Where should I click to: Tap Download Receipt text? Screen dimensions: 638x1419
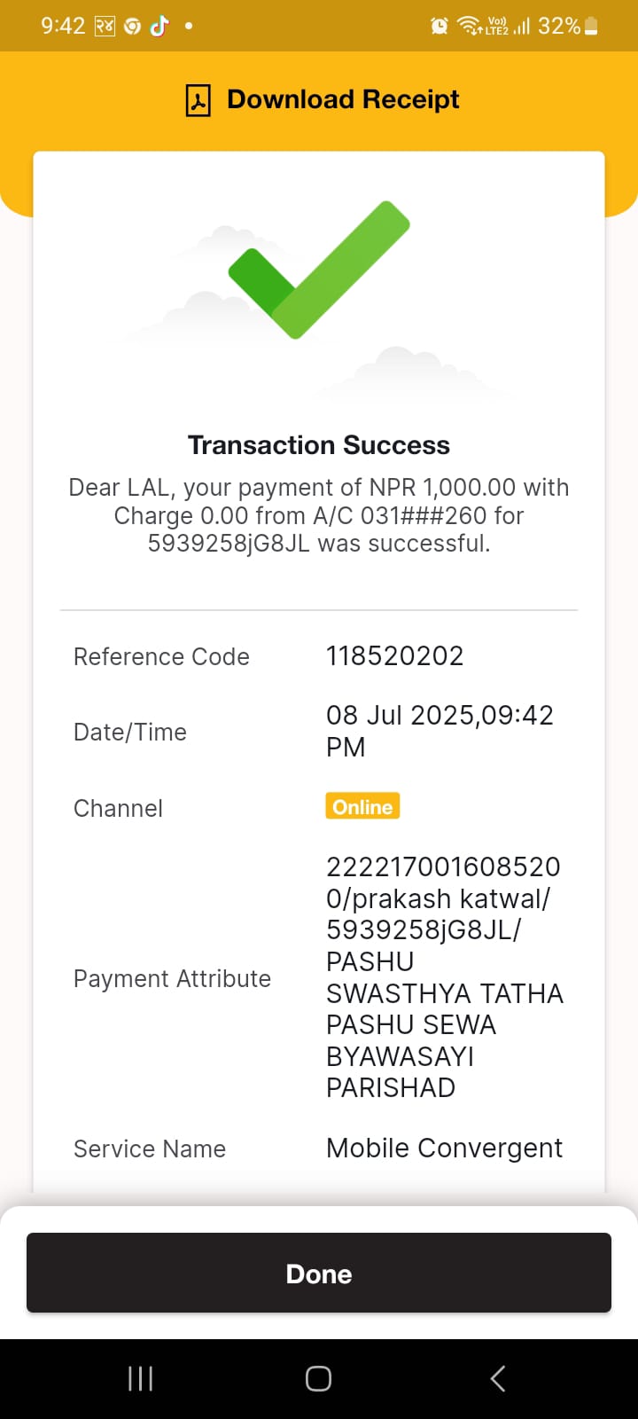point(343,99)
